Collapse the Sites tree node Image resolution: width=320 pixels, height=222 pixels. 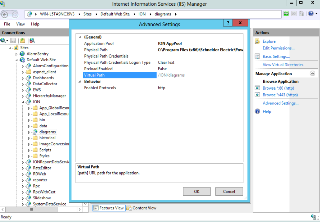10,48
